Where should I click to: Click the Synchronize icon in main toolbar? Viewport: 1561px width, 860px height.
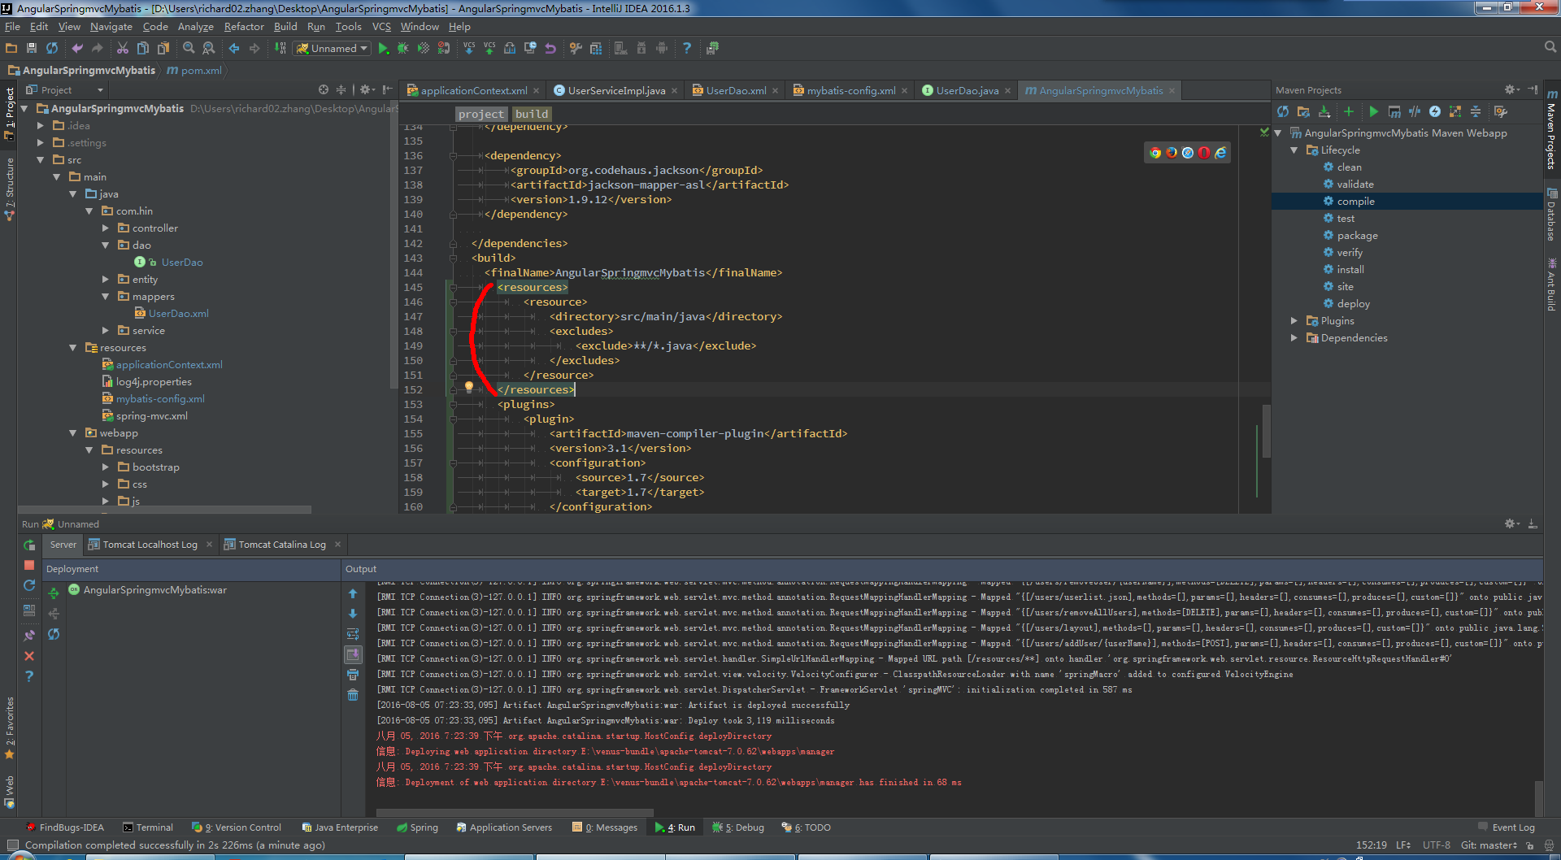[52, 49]
